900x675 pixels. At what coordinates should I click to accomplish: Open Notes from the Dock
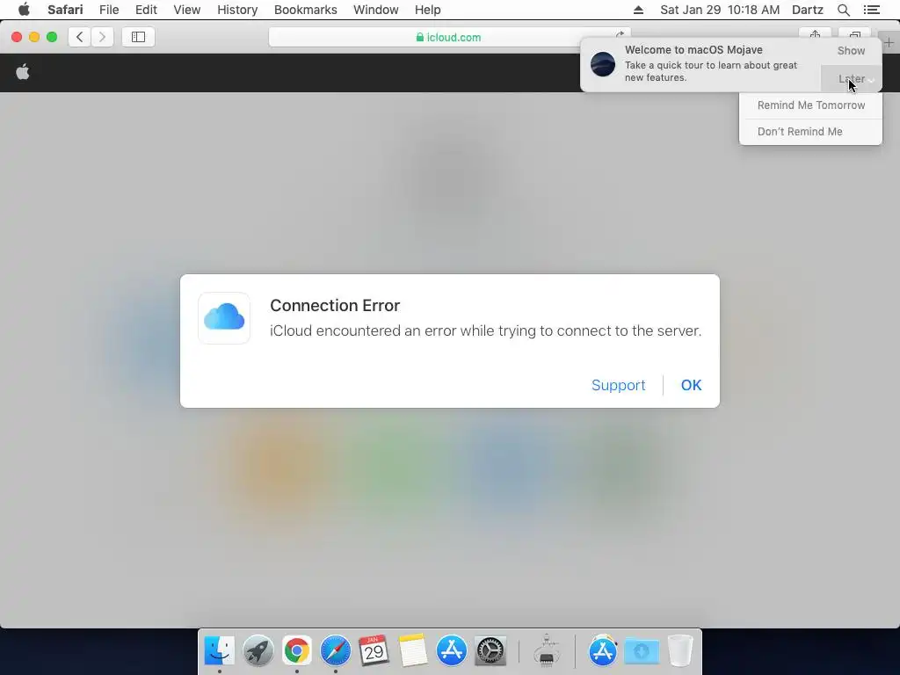pyautogui.click(x=413, y=651)
